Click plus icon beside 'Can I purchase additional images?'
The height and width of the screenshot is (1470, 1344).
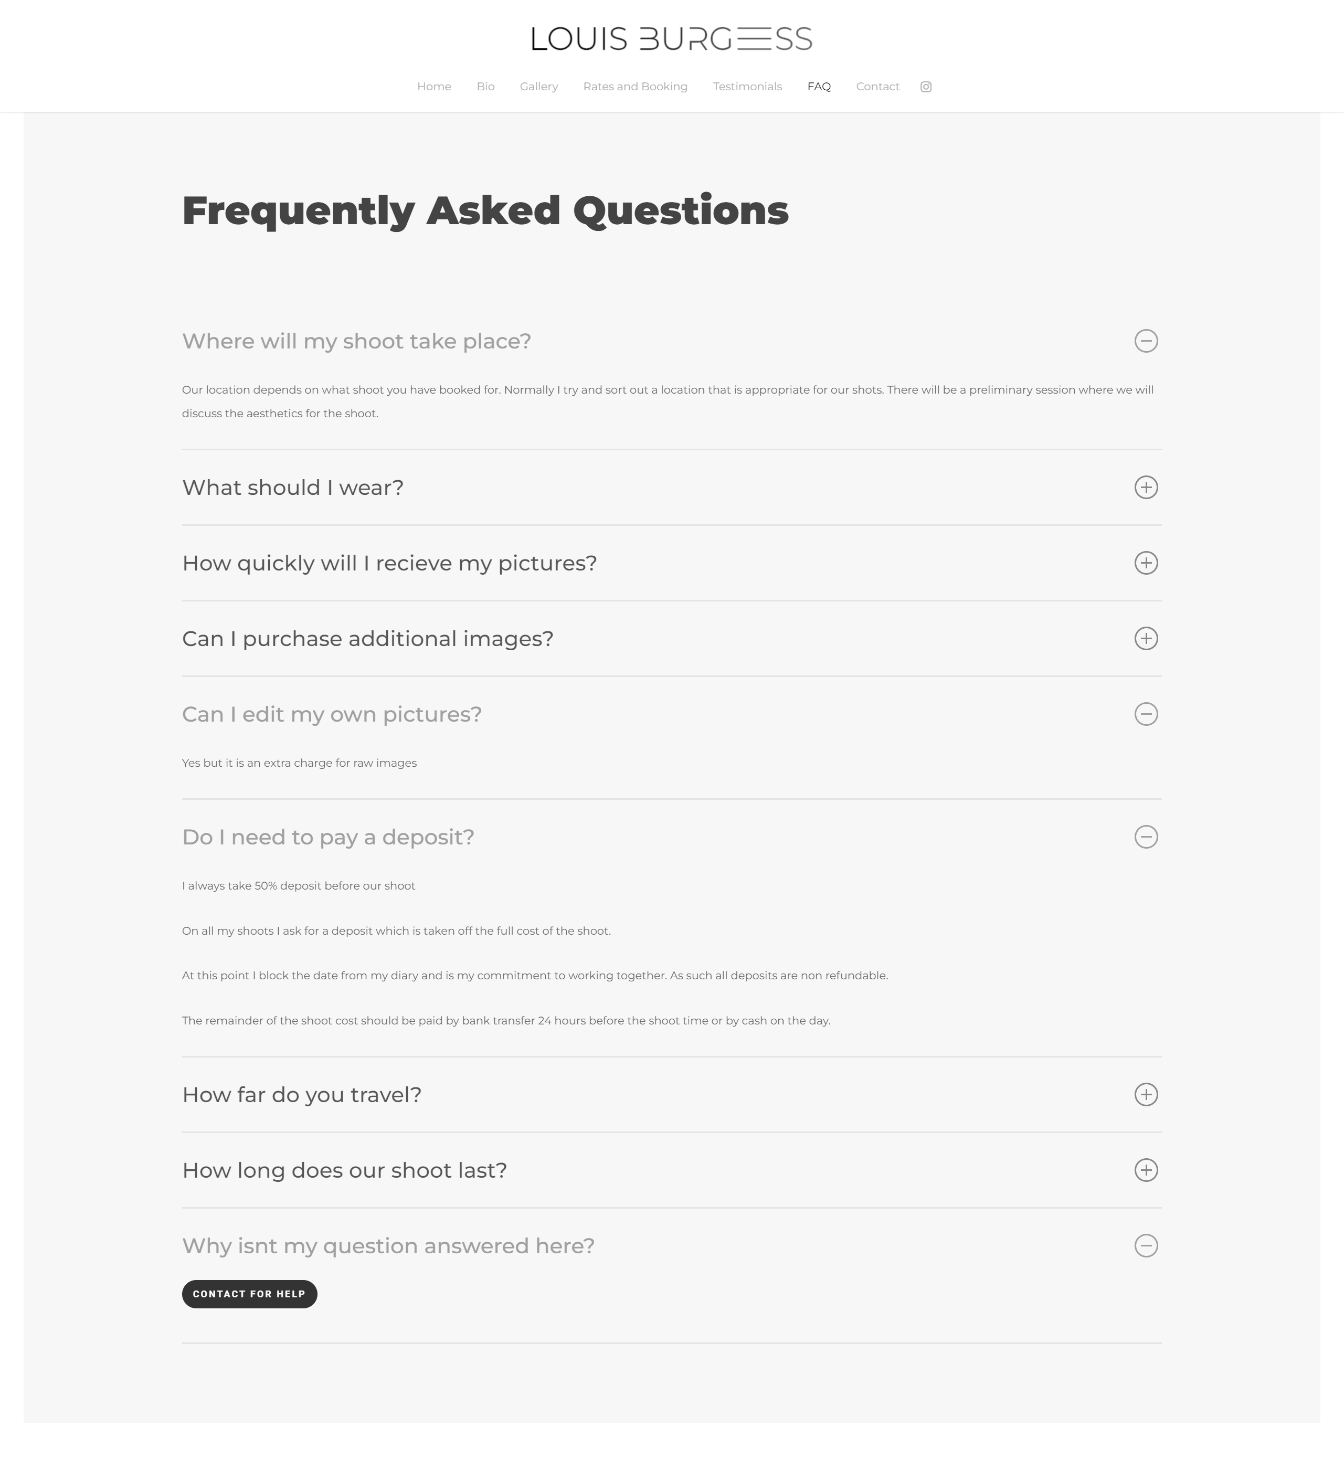tap(1146, 639)
